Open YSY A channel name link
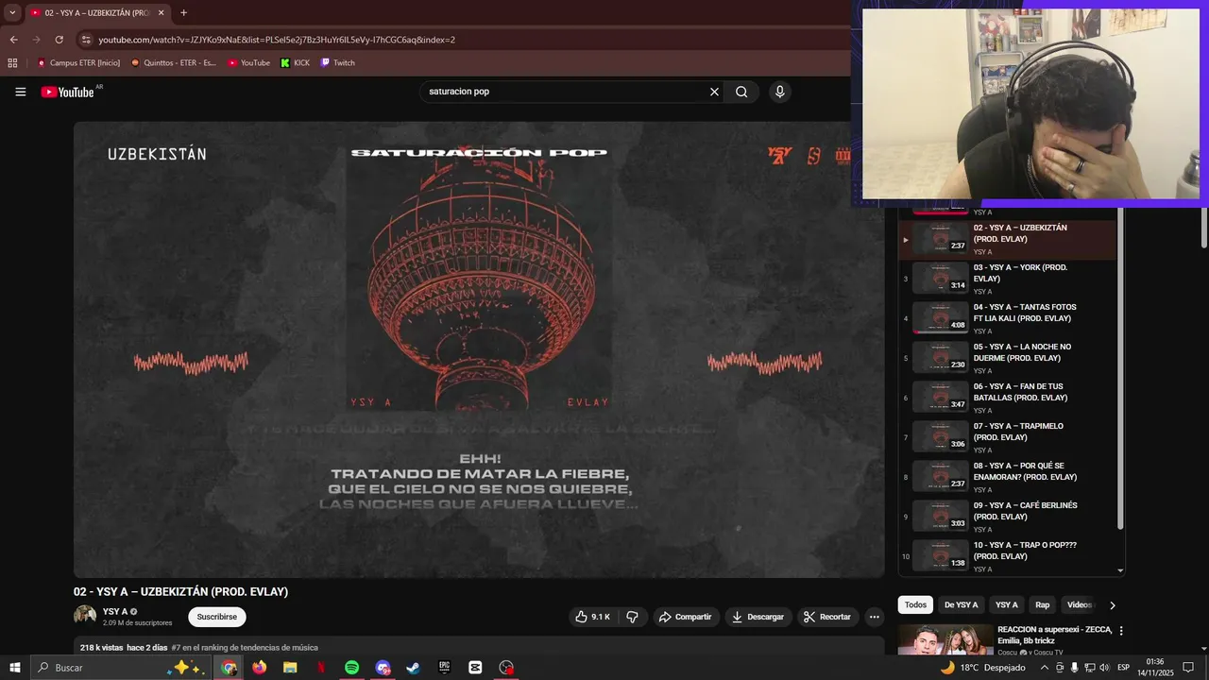Image resolution: width=1209 pixels, height=680 pixels. [x=115, y=612]
